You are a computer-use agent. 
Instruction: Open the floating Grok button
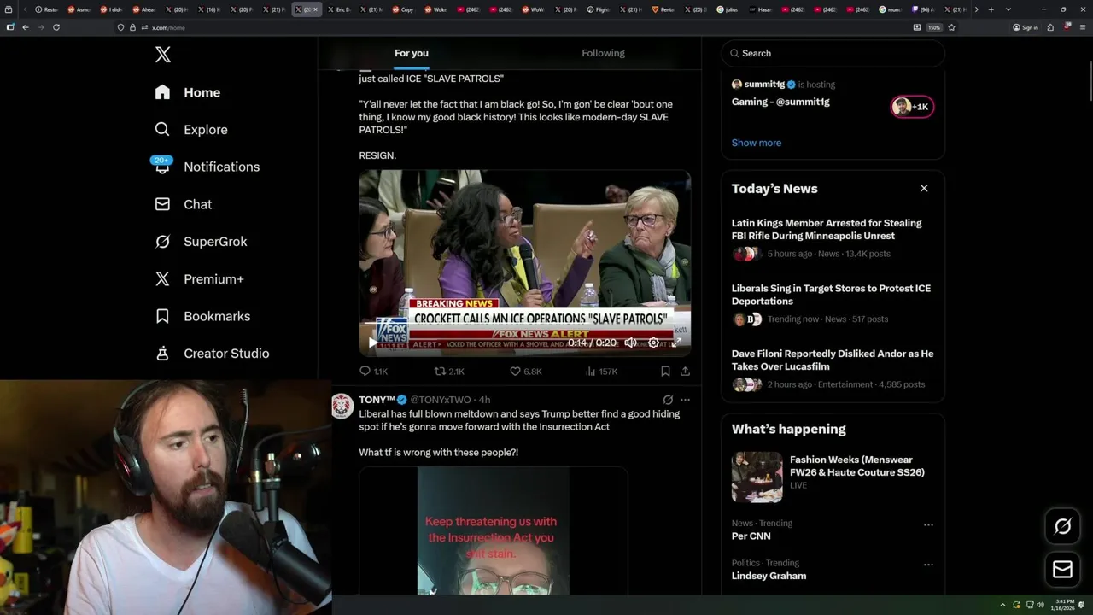click(x=1062, y=527)
